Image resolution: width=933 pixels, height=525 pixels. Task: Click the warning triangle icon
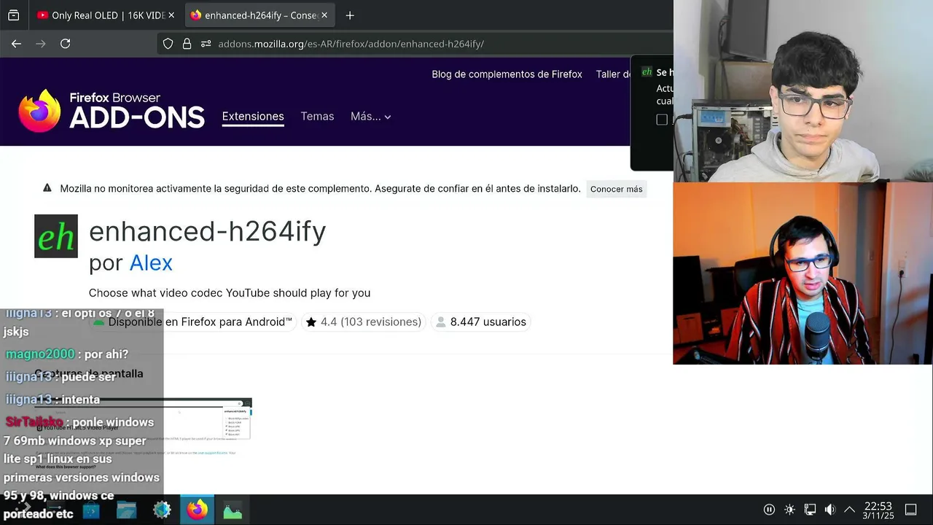[47, 188]
